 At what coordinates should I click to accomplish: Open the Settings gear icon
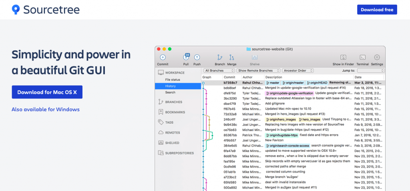click(377, 57)
